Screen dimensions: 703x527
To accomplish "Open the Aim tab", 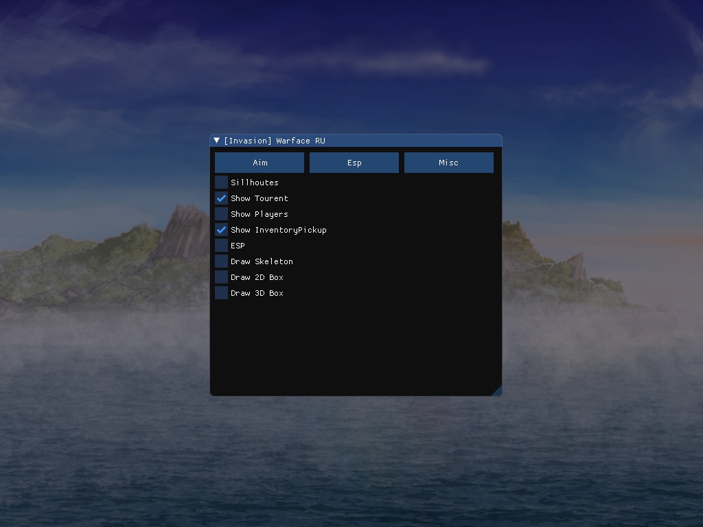I will [x=260, y=163].
